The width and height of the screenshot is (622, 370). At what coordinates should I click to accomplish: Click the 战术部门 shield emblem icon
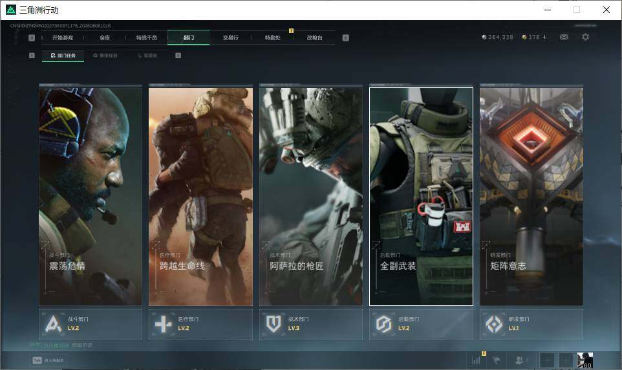click(273, 324)
